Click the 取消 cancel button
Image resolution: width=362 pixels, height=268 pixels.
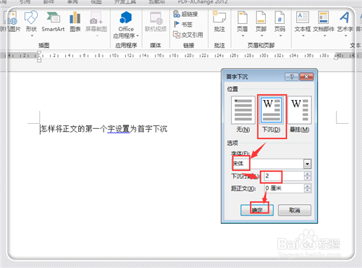295,210
